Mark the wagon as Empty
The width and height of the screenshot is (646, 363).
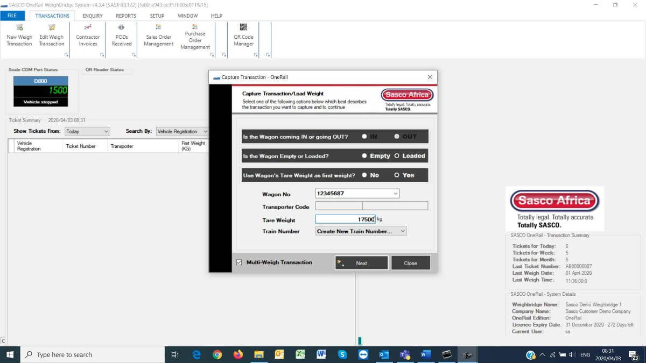click(376, 156)
